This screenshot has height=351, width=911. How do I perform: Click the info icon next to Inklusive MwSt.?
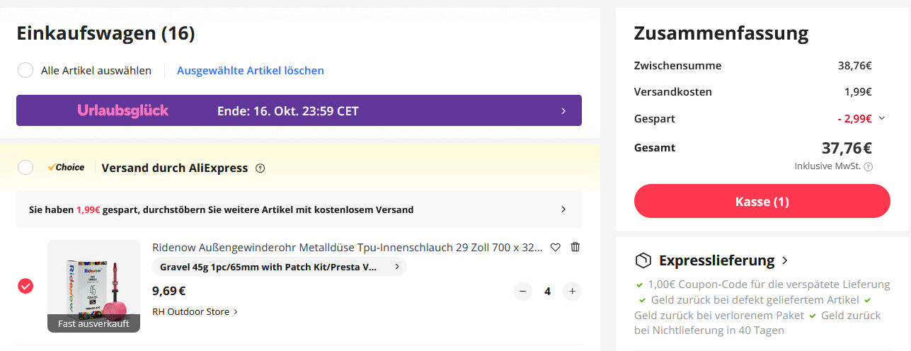[x=869, y=167]
